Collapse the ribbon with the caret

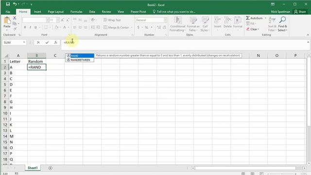click(x=308, y=35)
